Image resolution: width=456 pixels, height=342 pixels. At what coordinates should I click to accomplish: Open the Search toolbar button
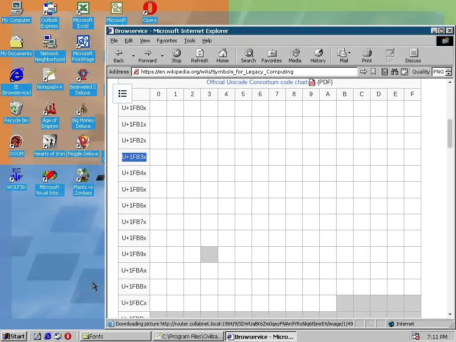click(248, 56)
